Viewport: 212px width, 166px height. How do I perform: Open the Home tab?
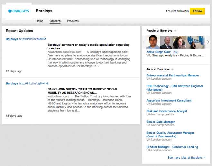click(x=39, y=21)
